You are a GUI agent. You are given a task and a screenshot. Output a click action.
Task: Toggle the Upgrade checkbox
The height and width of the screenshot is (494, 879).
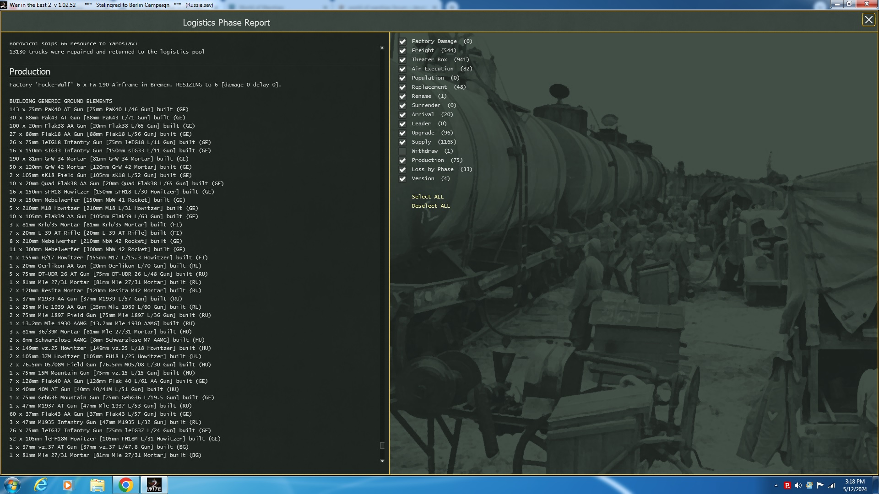click(402, 133)
